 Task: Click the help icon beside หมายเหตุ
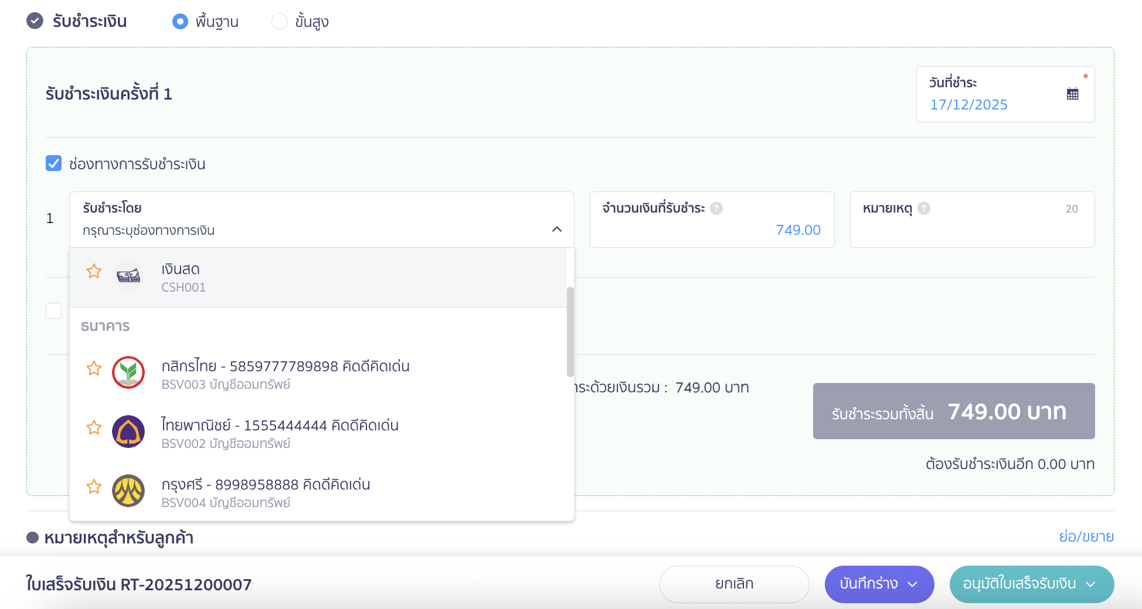[x=923, y=208]
